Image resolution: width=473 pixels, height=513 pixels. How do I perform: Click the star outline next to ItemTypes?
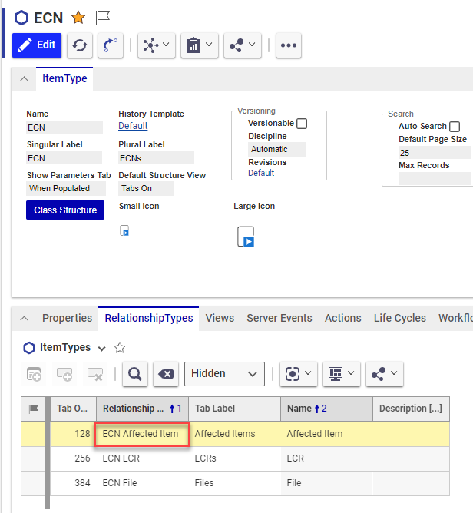[x=120, y=348]
